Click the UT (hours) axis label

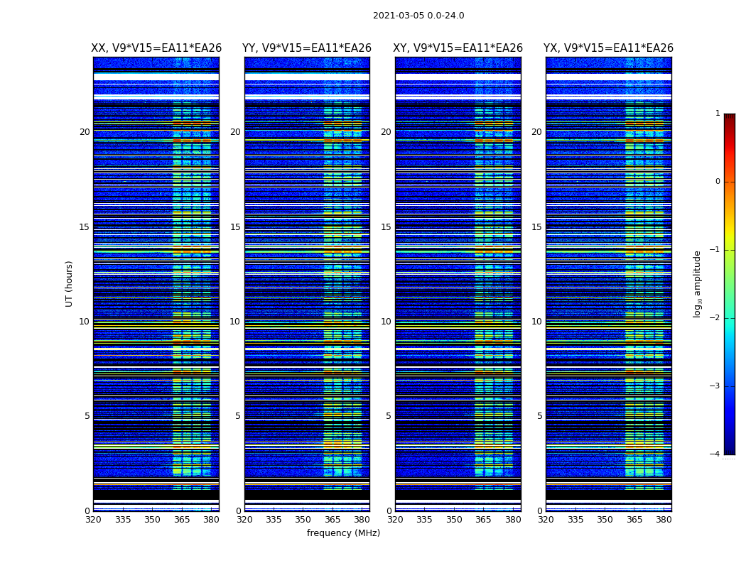tap(70, 283)
